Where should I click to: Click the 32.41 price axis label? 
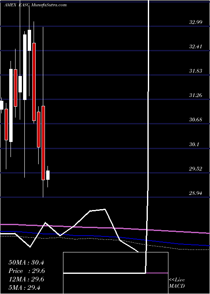pos(196,46)
